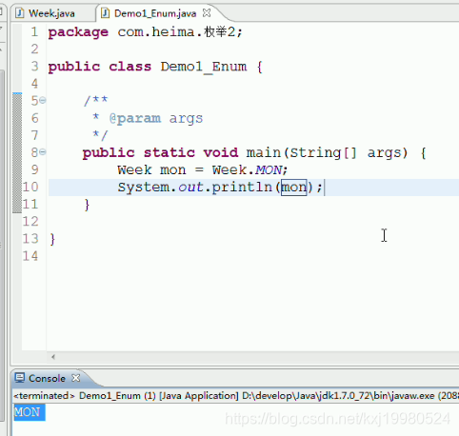The height and width of the screenshot is (436, 459).
Task: Click the Java file icon on Demo1_Enum.java tab
Action: [105, 13]
